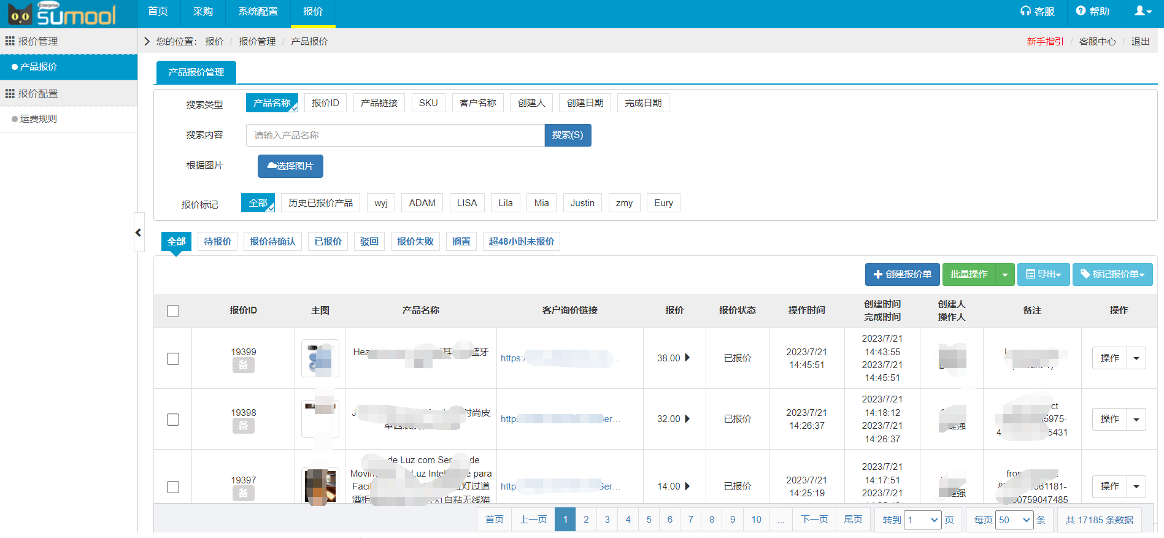Check the row checkbox for 19399
1164x538 pixels.
[x=173, y=359]
